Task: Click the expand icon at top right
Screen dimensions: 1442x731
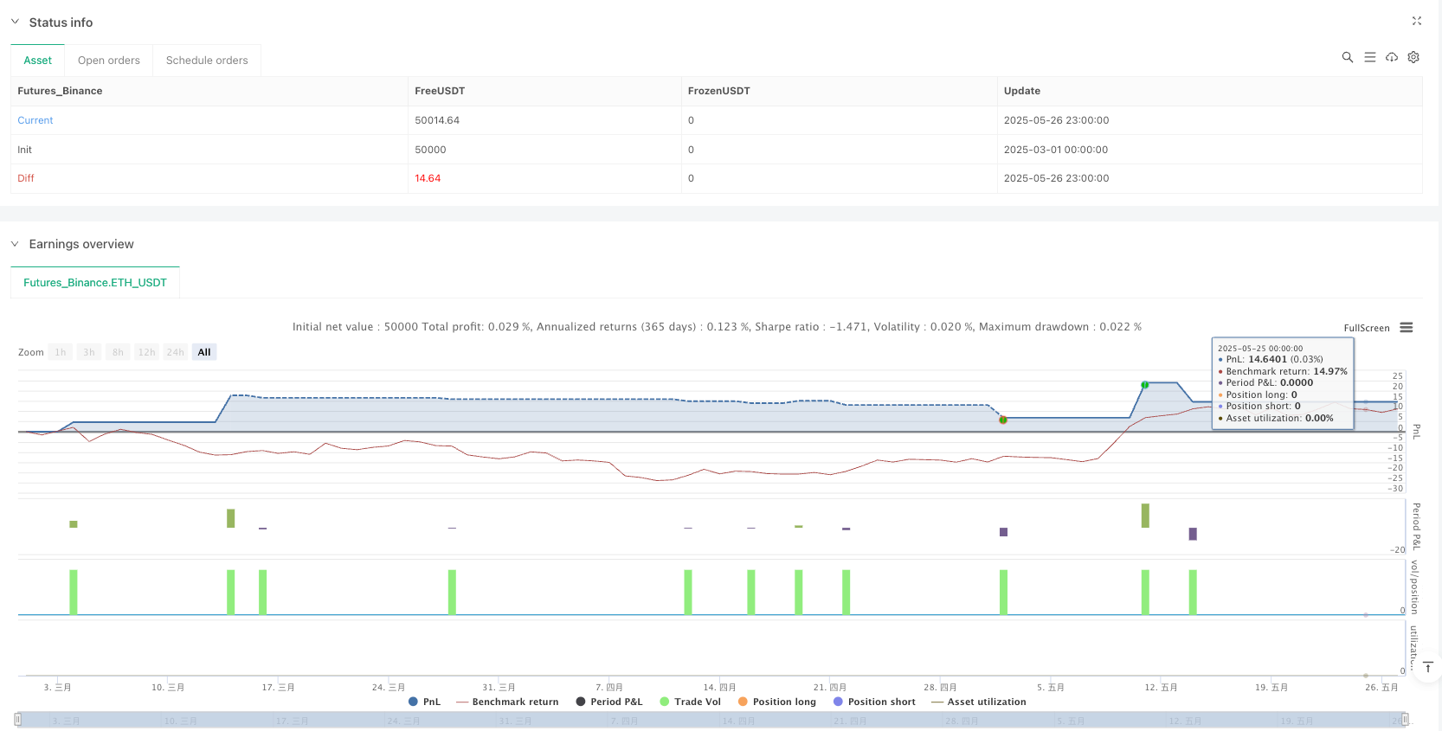Action: 1416,21
